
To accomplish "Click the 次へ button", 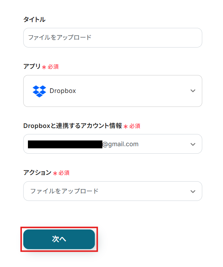I will (x=59, y=239).
